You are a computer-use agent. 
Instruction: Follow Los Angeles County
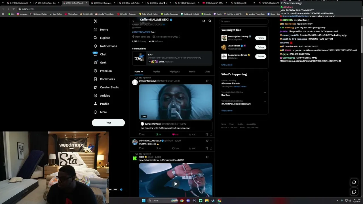coord(261,38)
